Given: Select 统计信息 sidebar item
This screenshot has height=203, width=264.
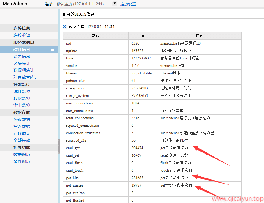Looking at the screenshot, I should click(x=22, y=50).
